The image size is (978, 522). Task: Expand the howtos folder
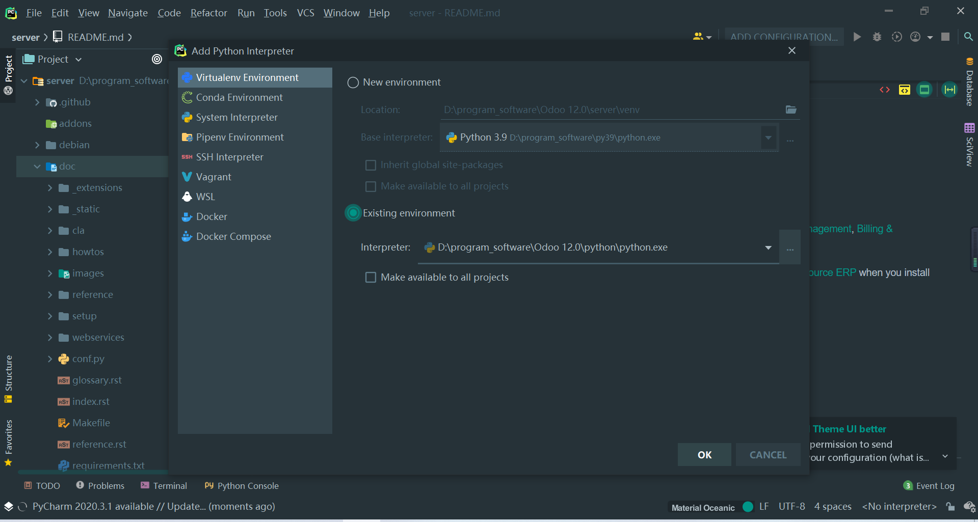pos(50,252)
